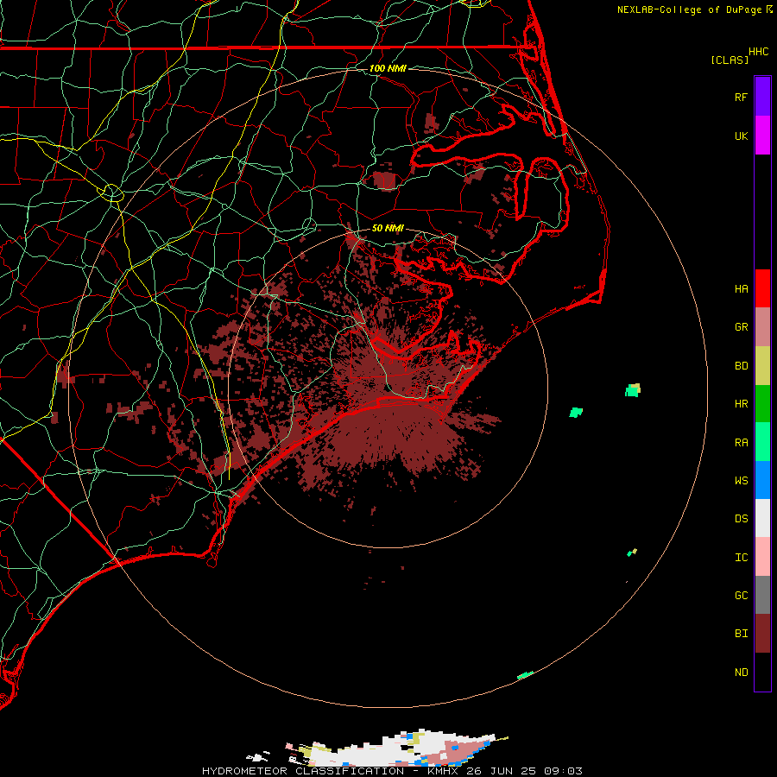Click the BD big drops legend swatch
Screen dimensions: 777x777
pos(762,365)
